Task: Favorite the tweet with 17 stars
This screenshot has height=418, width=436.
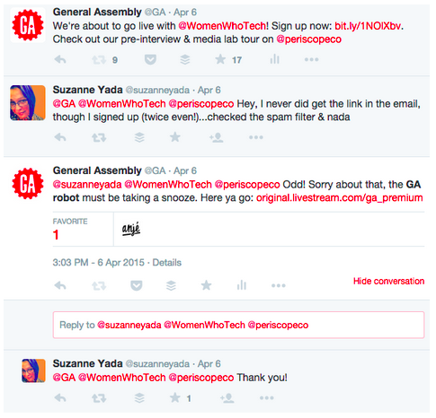Action: point(220,59)
